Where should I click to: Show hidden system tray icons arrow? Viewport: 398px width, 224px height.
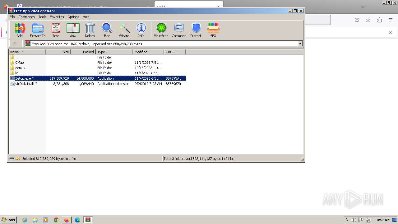347,220
